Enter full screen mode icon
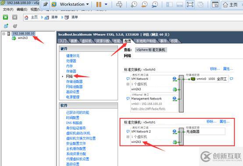The height and width of the screenshot is (166, 243). [190, 4]
